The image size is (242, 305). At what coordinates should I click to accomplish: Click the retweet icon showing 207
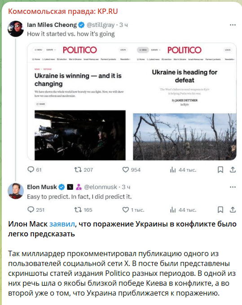click(x=78, y=170)
